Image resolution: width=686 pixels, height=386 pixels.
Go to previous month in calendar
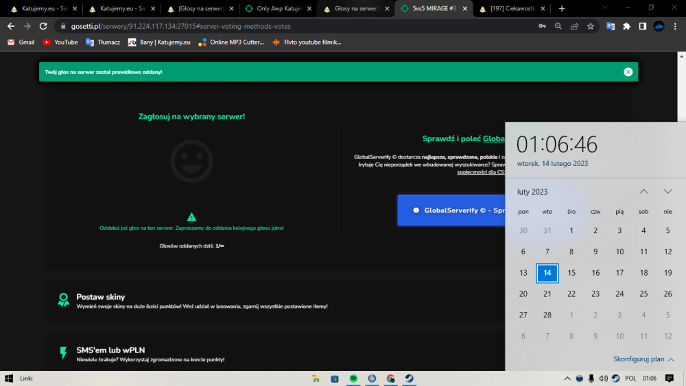click(x=643, y=191)
